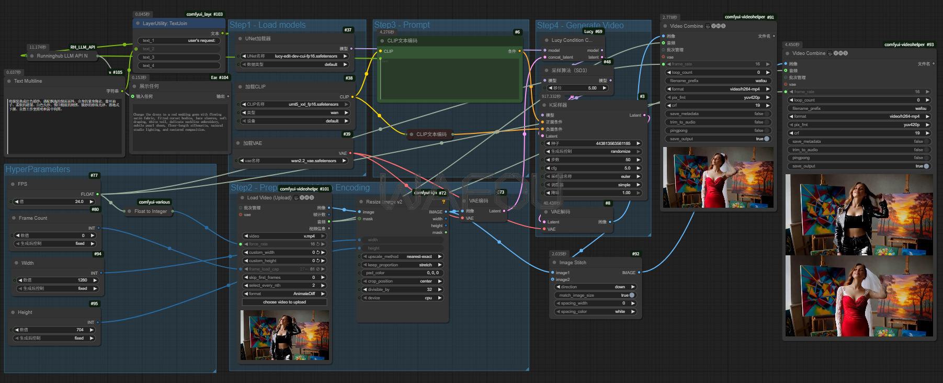Click the choose video to upload button

[x=285, y=302]
